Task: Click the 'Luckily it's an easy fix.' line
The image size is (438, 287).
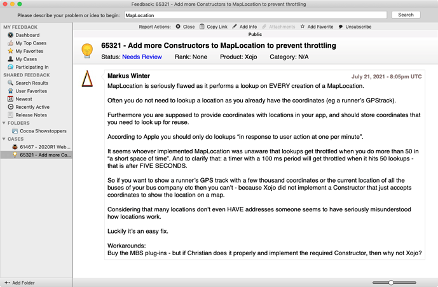Action: point(138,231)
